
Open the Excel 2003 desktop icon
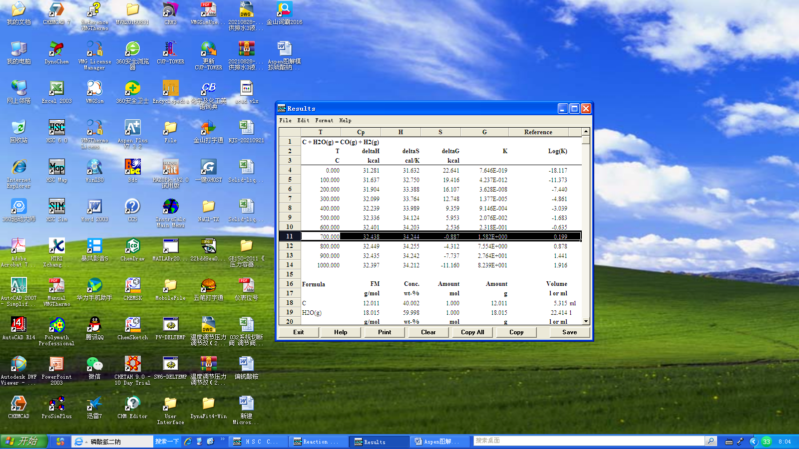tap(56, 92)
